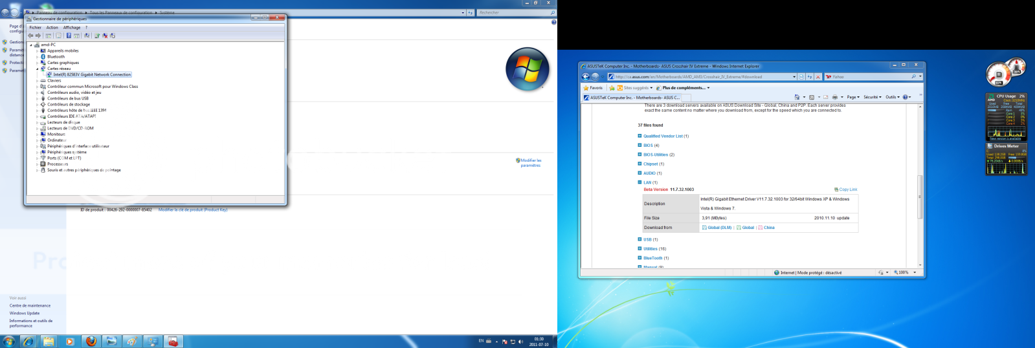This screenshot has width=1035, height=348.
Task: Expand the BIOS downloads section
Action: pyautogui.click(x=640, y=146)
